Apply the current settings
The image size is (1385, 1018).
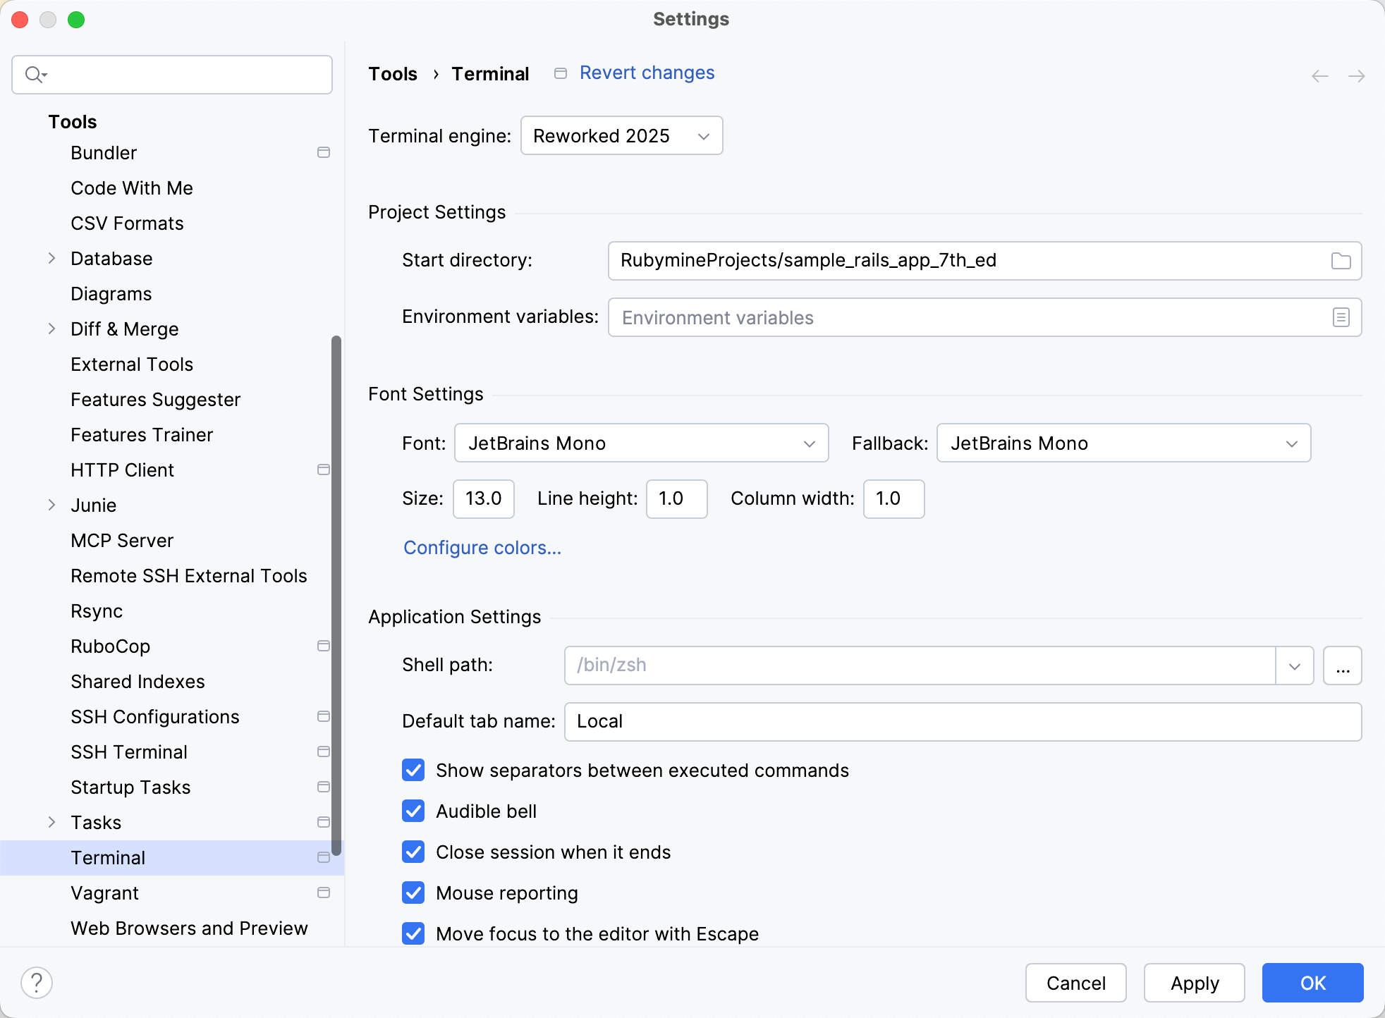[1194, 982]
